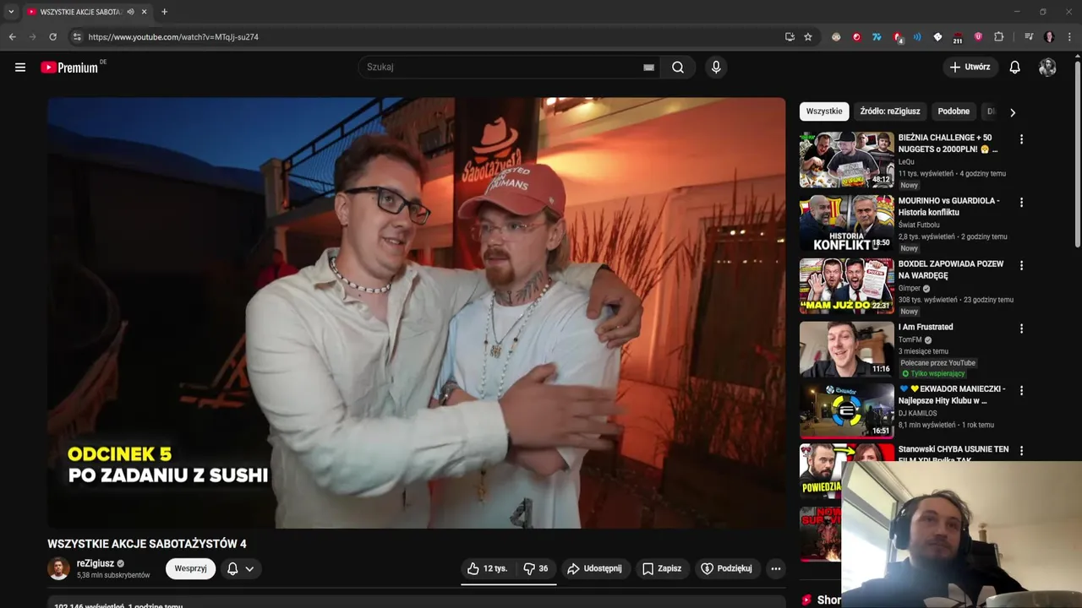This screenshot has width=1082, height=608.
Task: Select the Źródło: reZigiusz filter chip
Action: 890,111
